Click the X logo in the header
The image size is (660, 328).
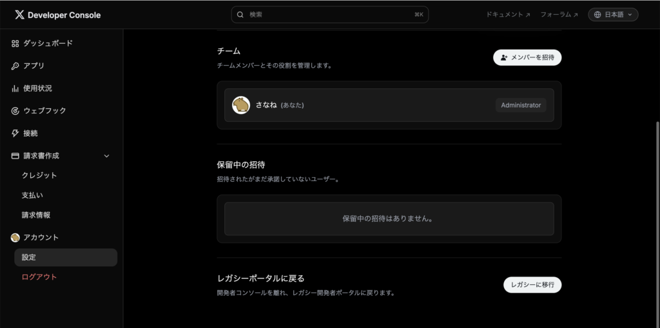[x=19, y=15]
